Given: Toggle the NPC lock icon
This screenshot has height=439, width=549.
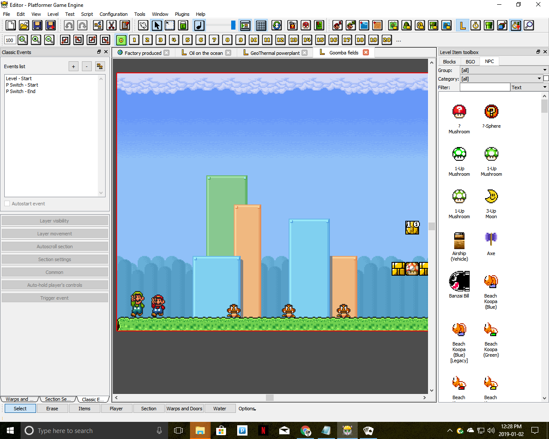Looking at the screenshot, I should point(420,25).
